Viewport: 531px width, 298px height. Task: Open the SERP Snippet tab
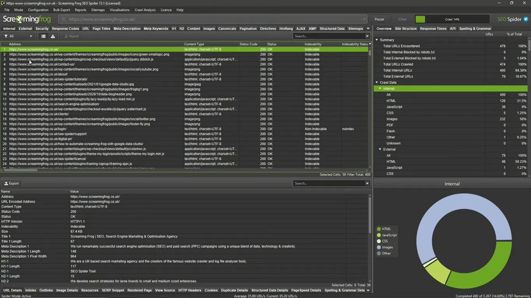pyautogui.click(x=113, y=290)
